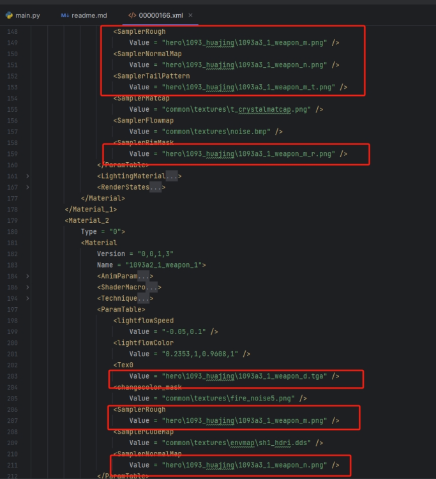Switch to the main.py tab
The height and width of the screenshot is (479, 436).
click(29, 15)
